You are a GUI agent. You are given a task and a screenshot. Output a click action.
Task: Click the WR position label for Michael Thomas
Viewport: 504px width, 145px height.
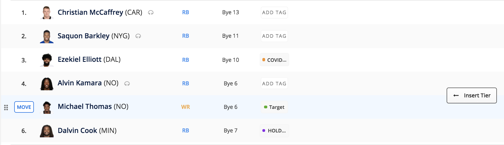[186, 107]
